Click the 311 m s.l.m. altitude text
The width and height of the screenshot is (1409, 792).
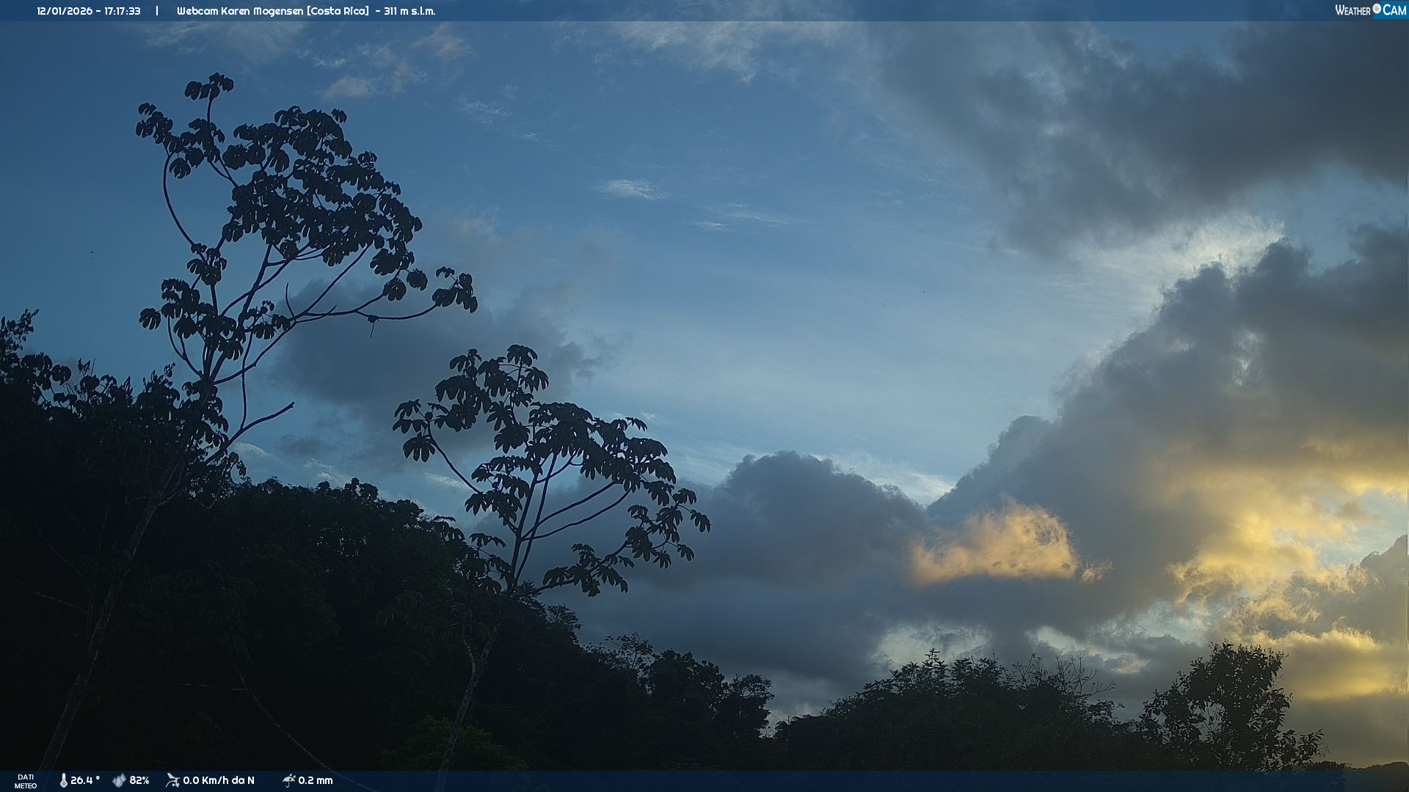(409, 11)
